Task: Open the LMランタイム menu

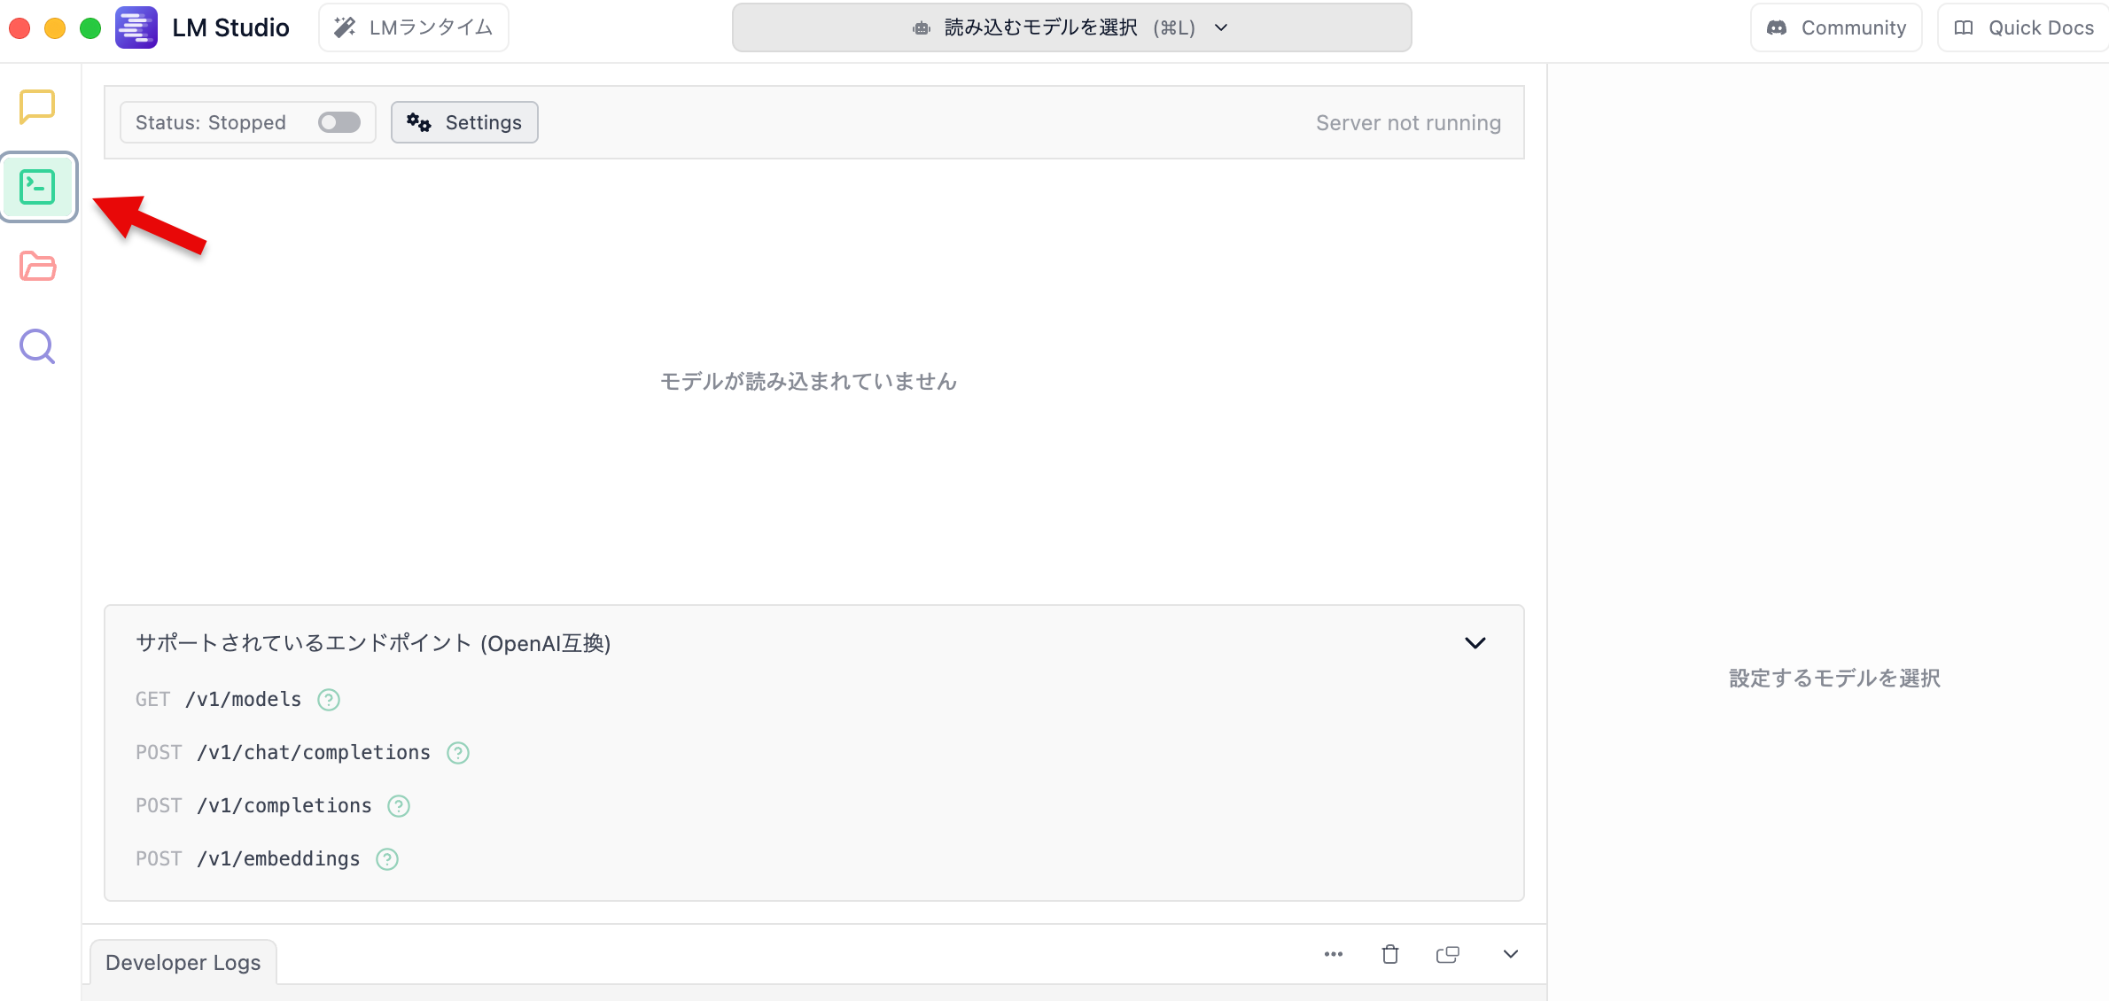Action: coord(414,27)
